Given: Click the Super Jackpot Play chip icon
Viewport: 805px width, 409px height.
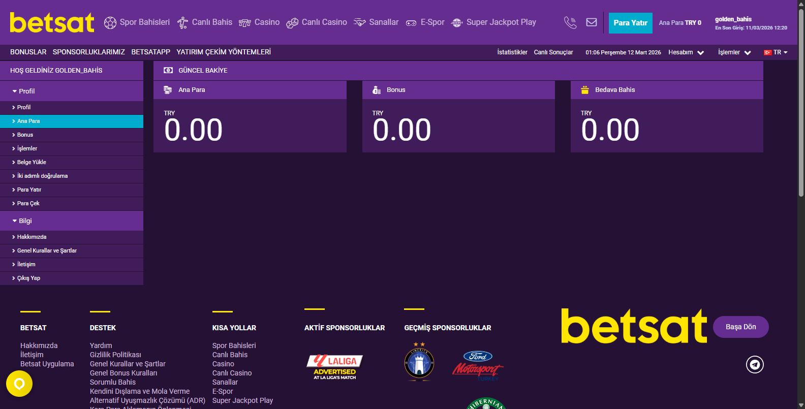Looking at the screenshot, I should coord(457,22).
